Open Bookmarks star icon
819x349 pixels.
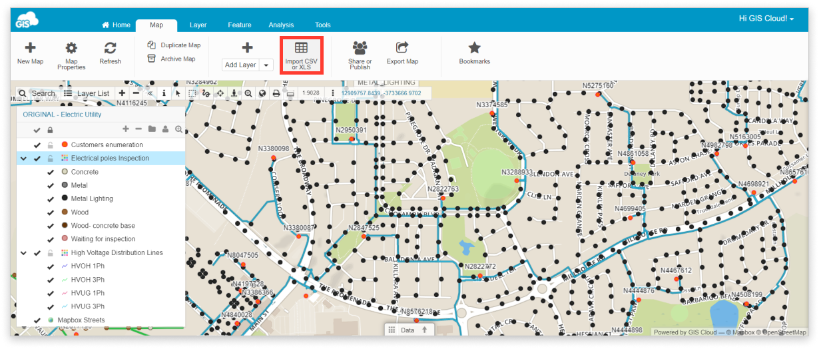click(474, 47)
